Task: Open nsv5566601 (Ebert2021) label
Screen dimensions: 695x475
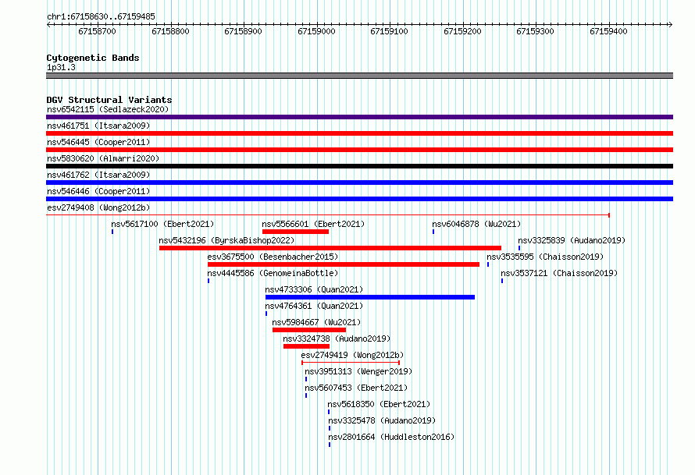Action: coord(313,224)
